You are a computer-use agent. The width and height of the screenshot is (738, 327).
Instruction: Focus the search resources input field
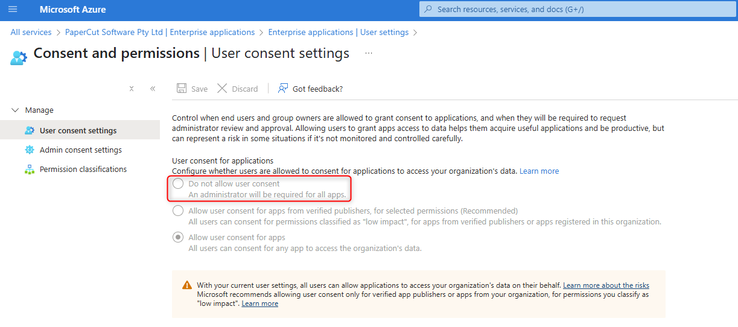[x=578, y=10]
